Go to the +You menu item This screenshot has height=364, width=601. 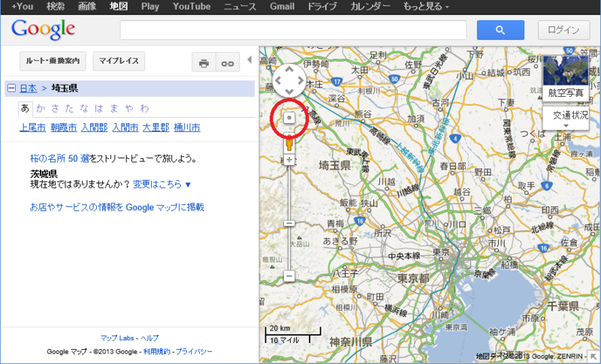pos(23,7)
